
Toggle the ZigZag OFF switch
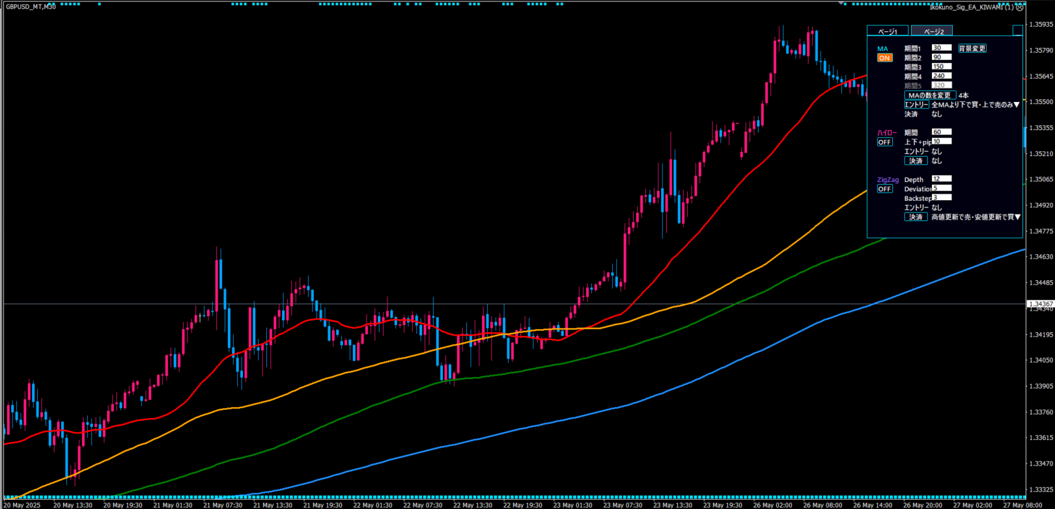pyautogui.click(x=884, y=189)
